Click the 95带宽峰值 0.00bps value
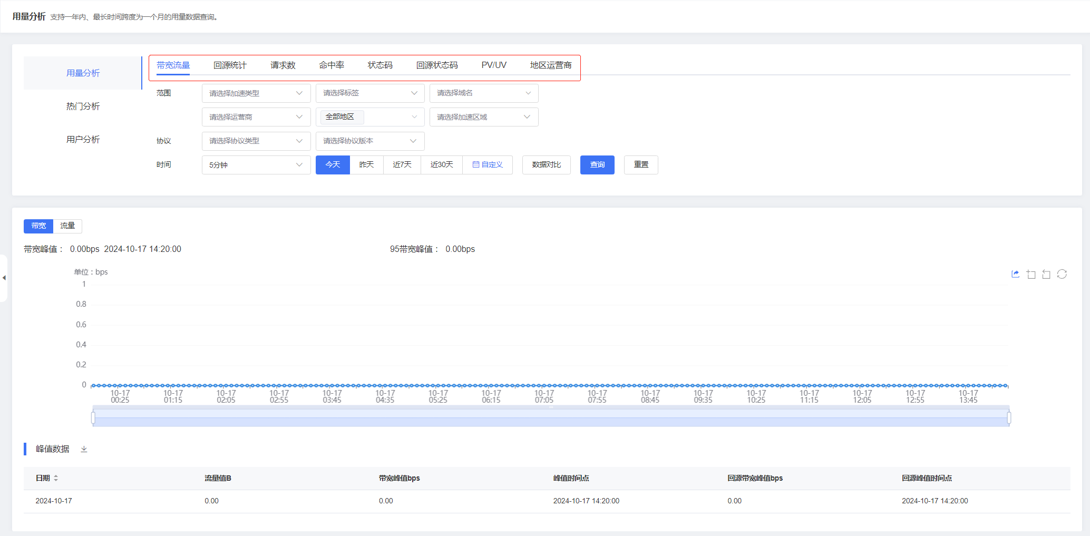 pyautogui.click(x=460, y=249)
